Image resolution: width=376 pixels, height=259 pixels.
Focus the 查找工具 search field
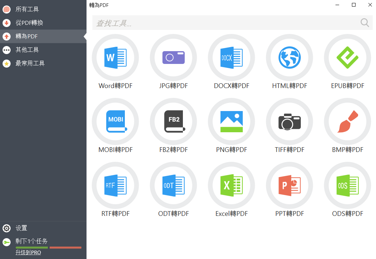233,23
